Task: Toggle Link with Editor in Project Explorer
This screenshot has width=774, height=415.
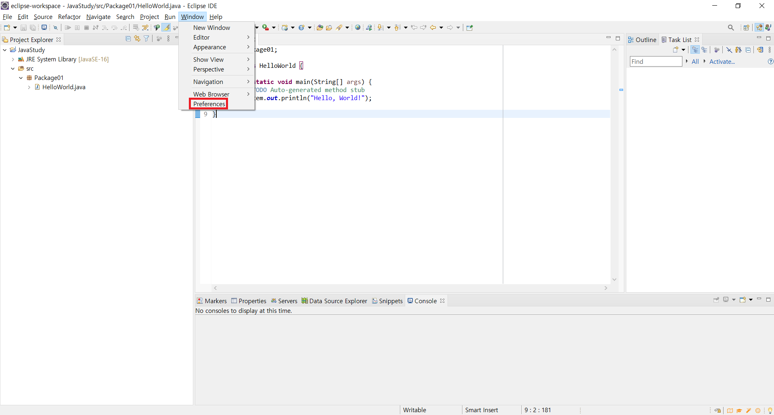Action: (137, 39)
